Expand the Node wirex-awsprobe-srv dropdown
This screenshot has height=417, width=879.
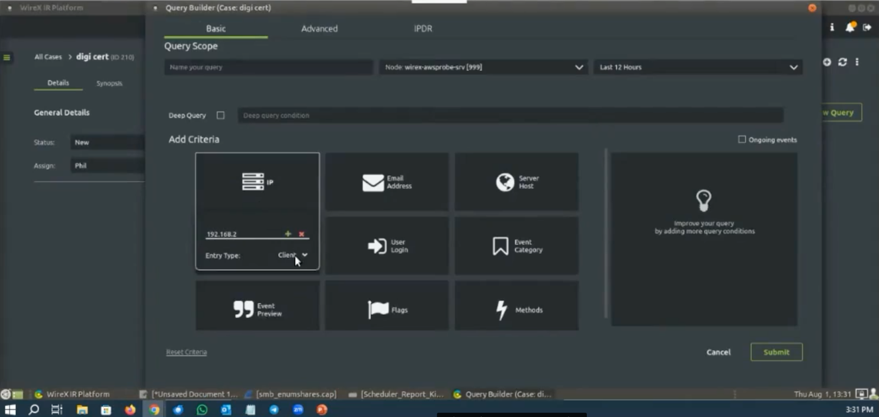tap(483, 67)
